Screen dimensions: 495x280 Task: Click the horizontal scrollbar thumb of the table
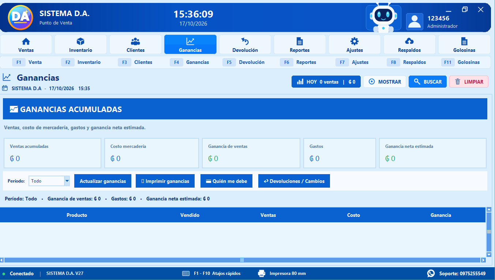click(x=242, y=260)
